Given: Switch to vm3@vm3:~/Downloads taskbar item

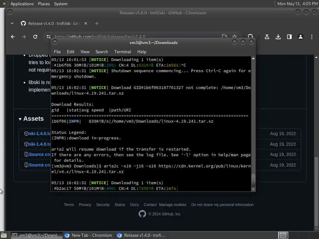Looking at the screenshot, I should click(37, 235).
